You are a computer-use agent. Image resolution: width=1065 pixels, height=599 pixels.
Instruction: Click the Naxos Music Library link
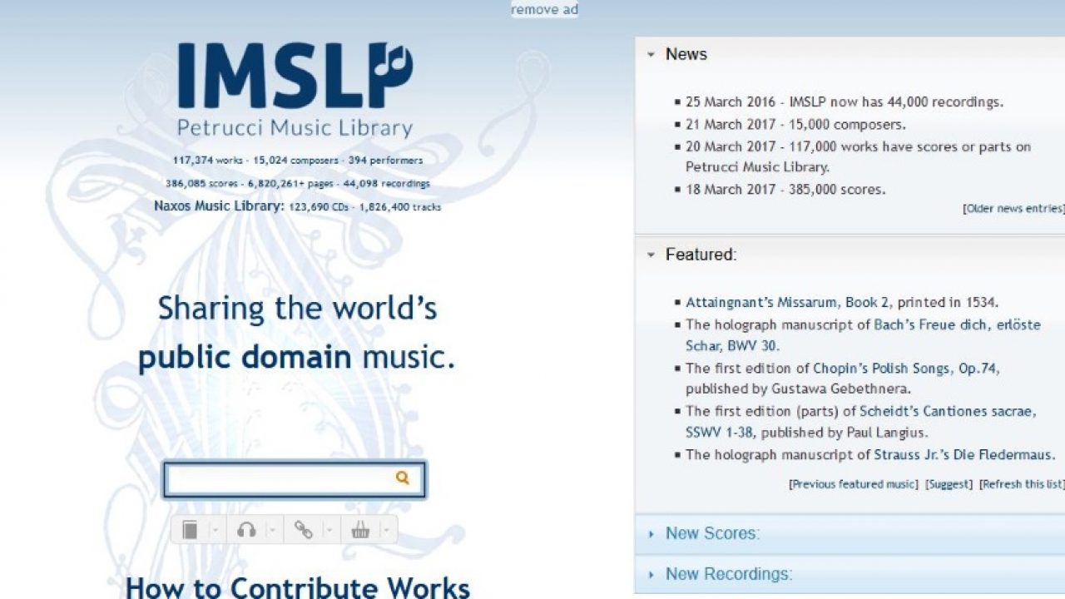click(x=219, y=205)
